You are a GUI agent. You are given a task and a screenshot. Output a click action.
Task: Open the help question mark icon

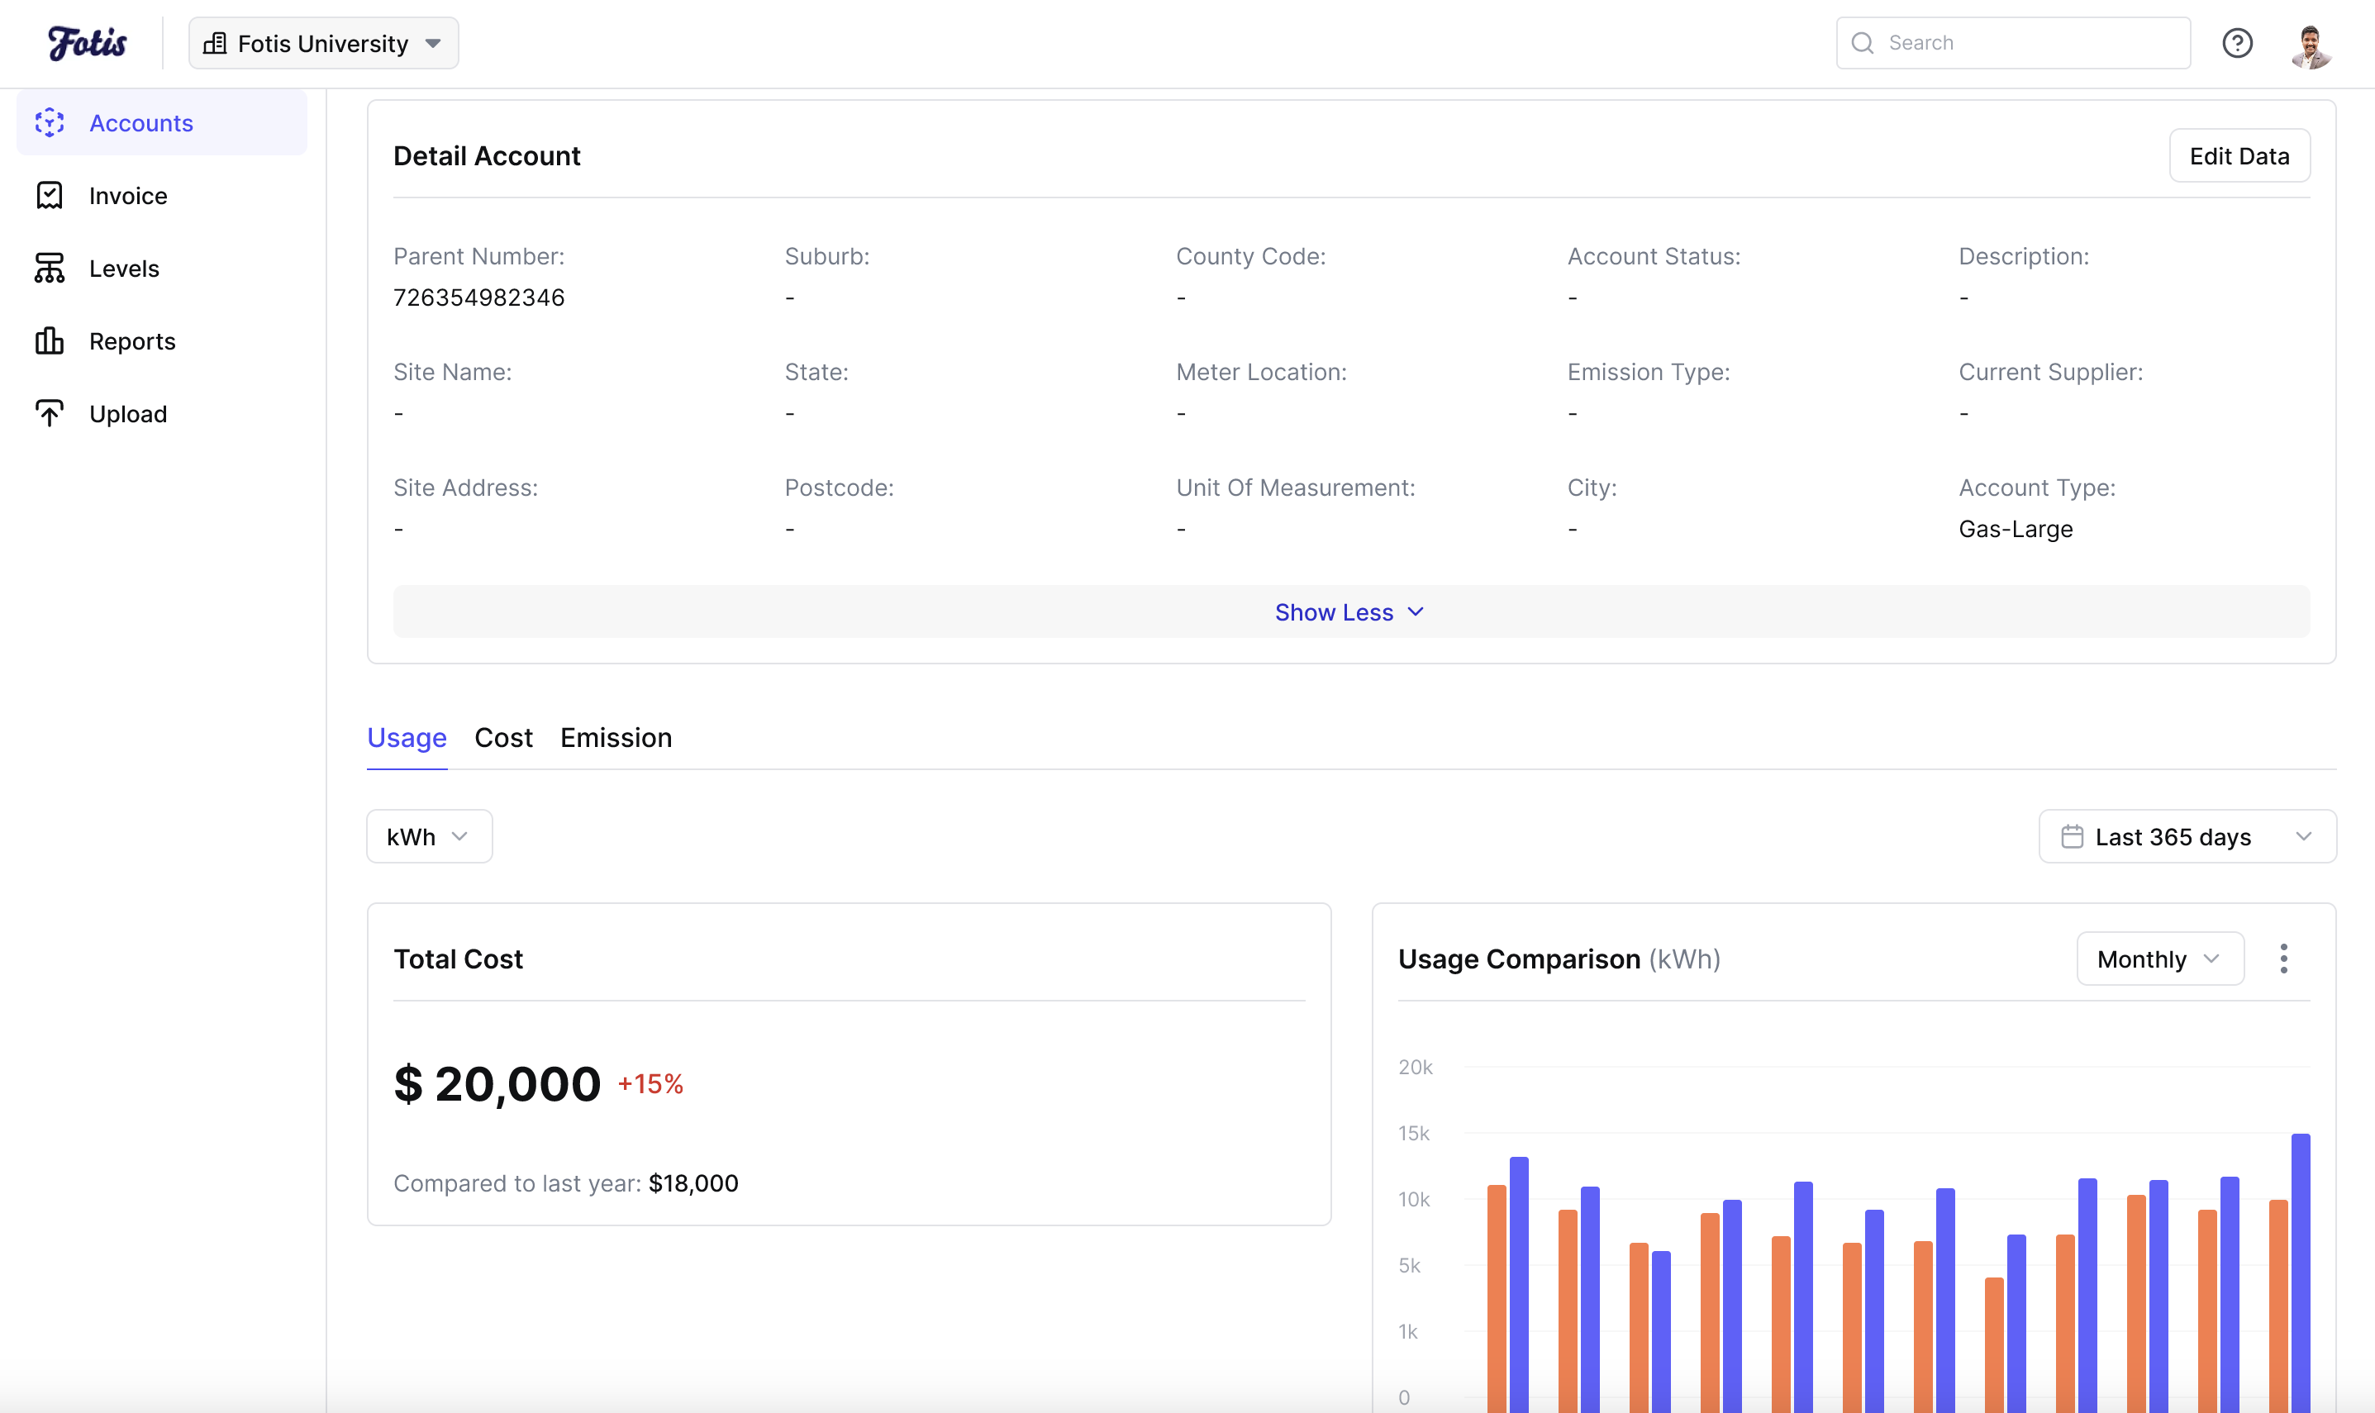[x=2238, y=43]
